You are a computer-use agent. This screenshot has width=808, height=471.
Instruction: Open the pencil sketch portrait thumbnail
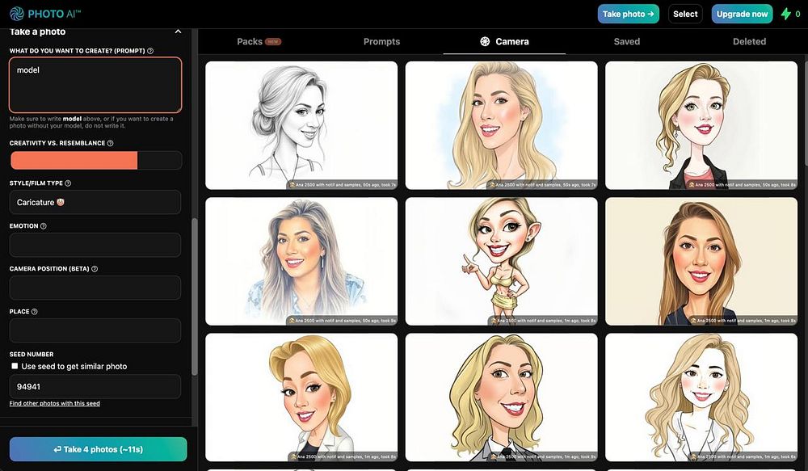point(301,125)
